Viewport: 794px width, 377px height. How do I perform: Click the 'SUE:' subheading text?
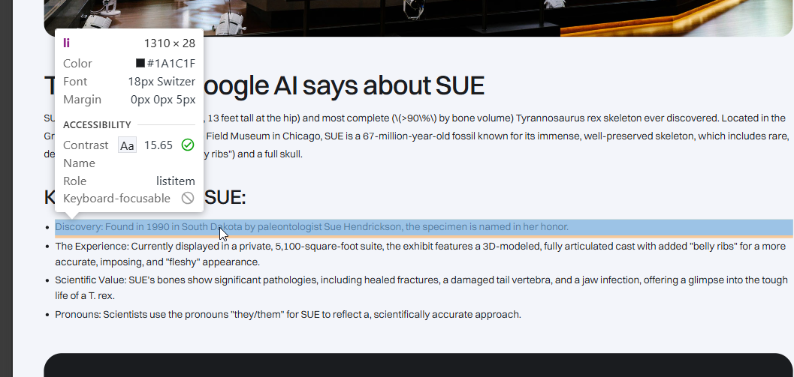point(225,197)
